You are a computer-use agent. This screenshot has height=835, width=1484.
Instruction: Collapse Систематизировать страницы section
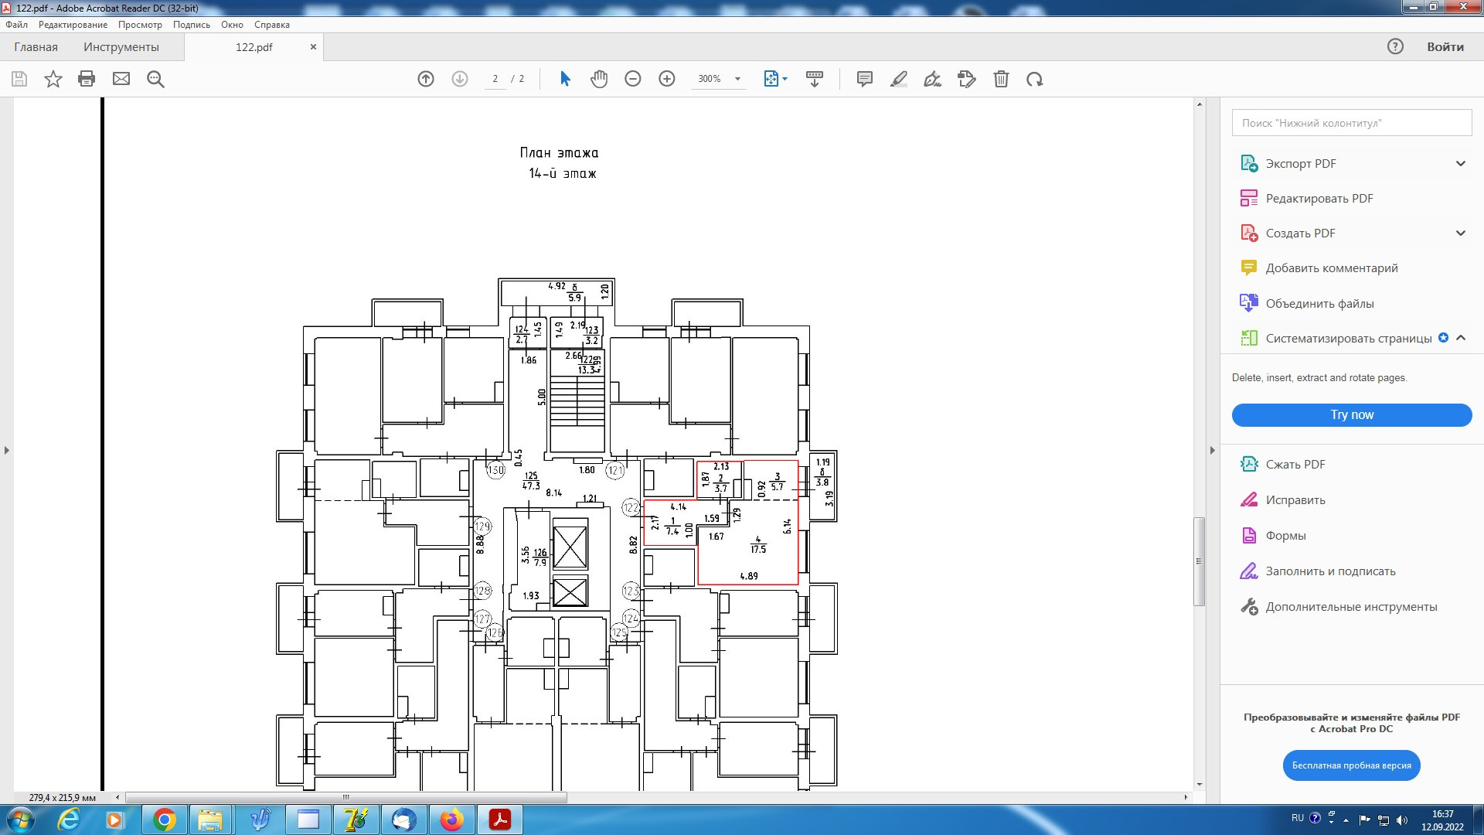(x=1461, y=338)
